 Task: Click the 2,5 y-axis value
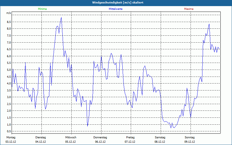tap(9, 104)
